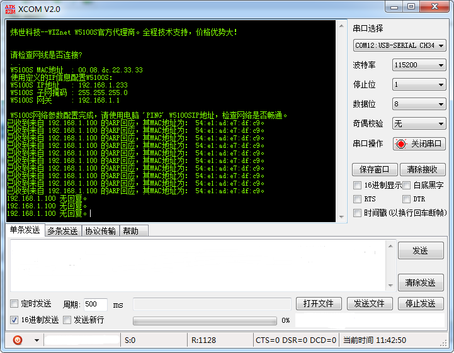Click the XCOM app logo in title bar
Viewport: 454px width, 353px height.
click(10, 9)
